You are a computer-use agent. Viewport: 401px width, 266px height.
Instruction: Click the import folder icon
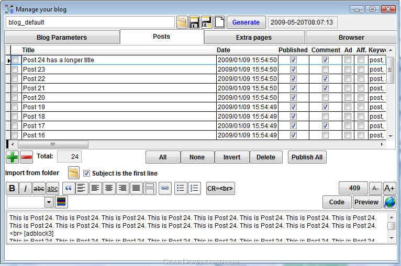point(74,173)
